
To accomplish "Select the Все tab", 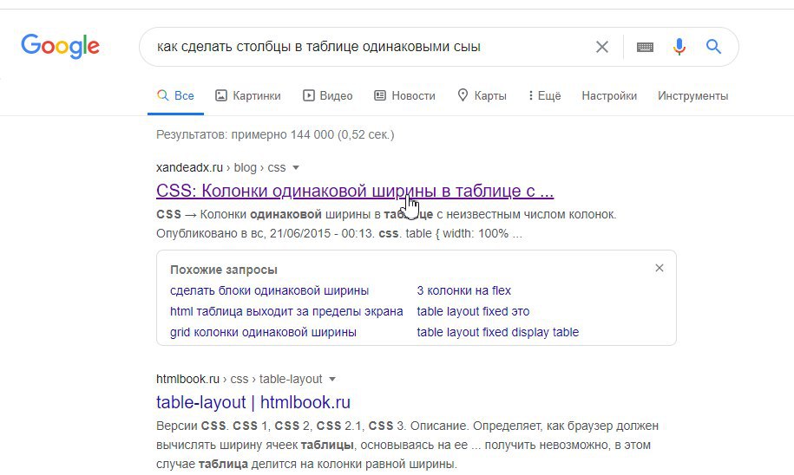I will tap(175, 95).
